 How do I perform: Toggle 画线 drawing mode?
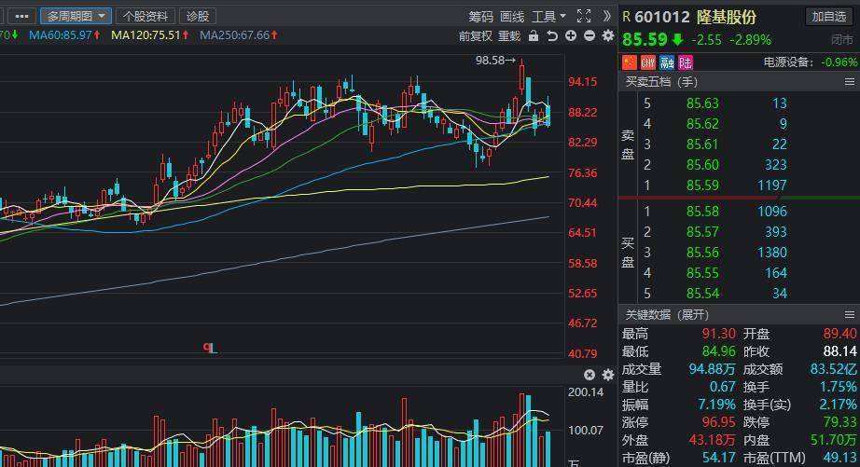tap(512, 17)
